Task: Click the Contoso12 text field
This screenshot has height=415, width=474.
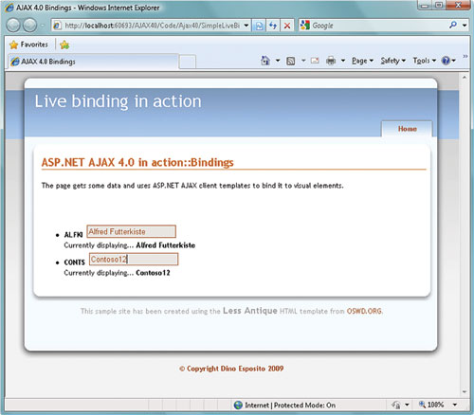Action: pyautogui.click(x=134, y=260)
